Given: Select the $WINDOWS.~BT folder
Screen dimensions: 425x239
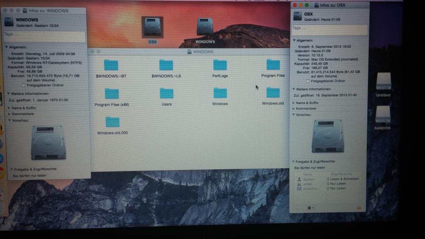Looking at the screenshot, I should pyautogui.click(x=111, y=65).
